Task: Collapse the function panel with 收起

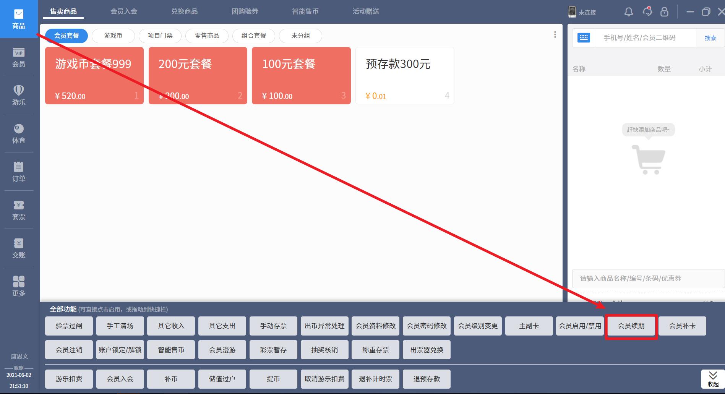Action: pos(713,379)
